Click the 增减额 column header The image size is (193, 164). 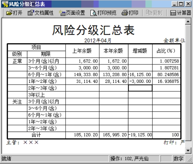pyautogui.click(x=140, y=51)
